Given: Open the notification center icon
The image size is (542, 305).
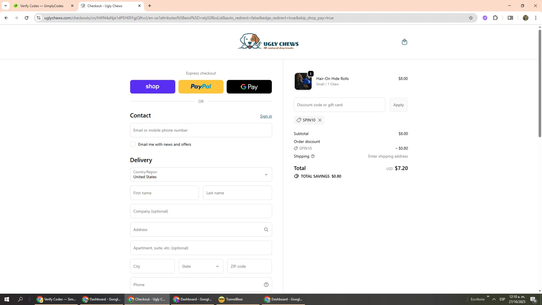Looking at the screenshot, I should tap(533, 299).
